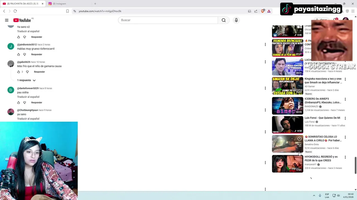Close the PAUCHIKITA DA ASCO tab
The height and width of the screenshot is (200, 357).
pos(42,4)
